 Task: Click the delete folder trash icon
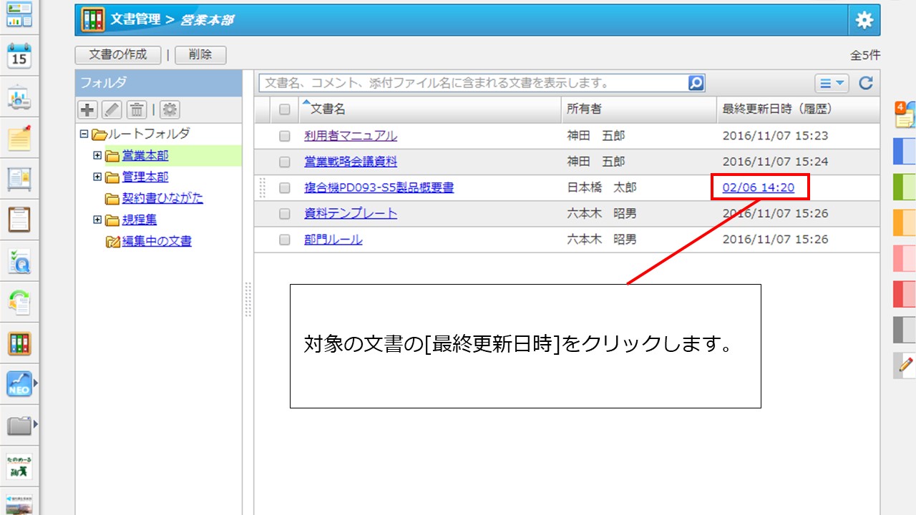[x=137, y=109]
